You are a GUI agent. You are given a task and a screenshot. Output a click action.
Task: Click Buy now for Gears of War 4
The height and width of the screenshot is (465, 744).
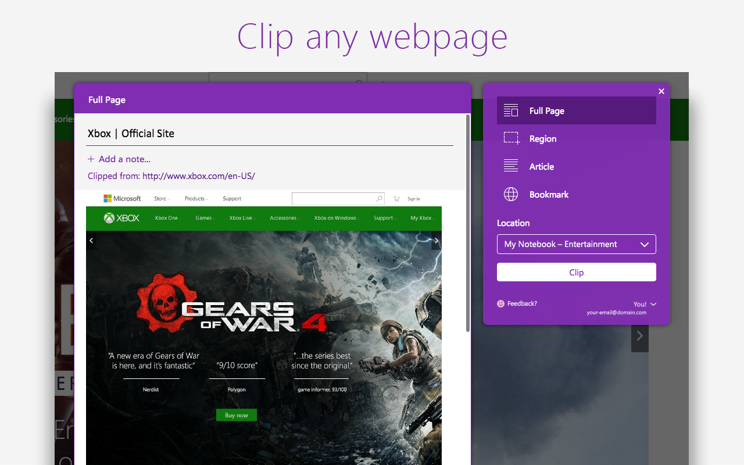pyautogui.click(x=236, y=414)
